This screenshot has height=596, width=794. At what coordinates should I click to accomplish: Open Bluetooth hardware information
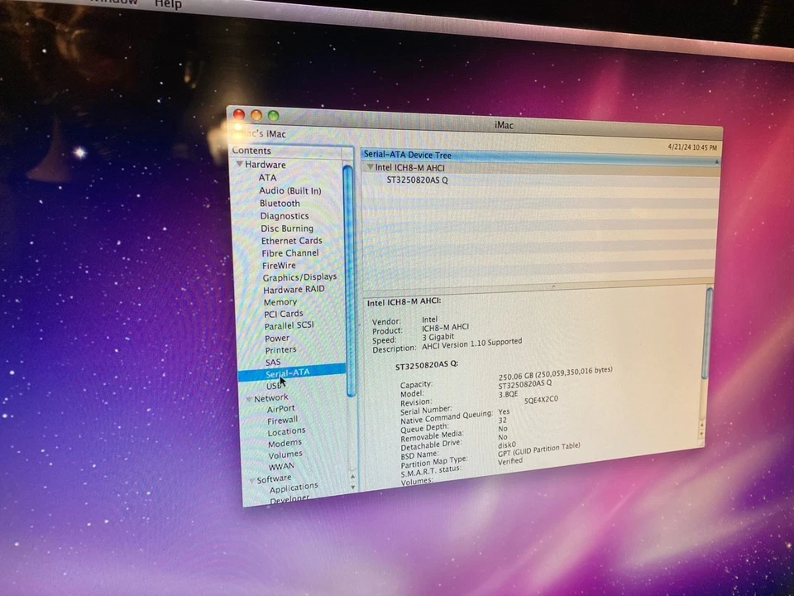[x=280, y=203]
